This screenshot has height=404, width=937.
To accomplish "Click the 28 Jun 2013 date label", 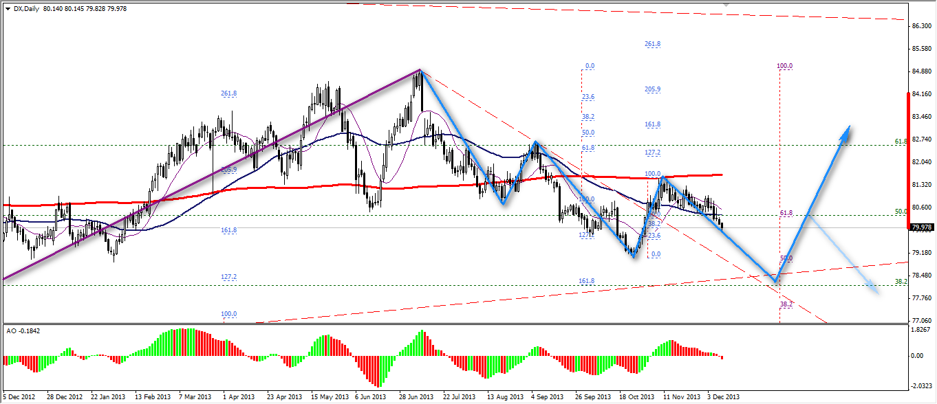I will click(x=415, y=397).
